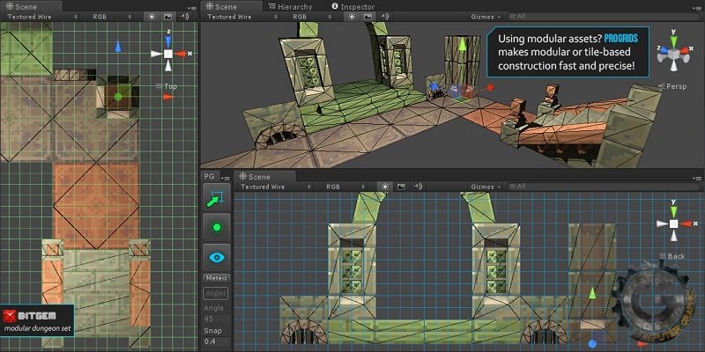Click red x-axis cone on Back gizmo
This screenshot has height=352, width=705.
click(686, 224)
